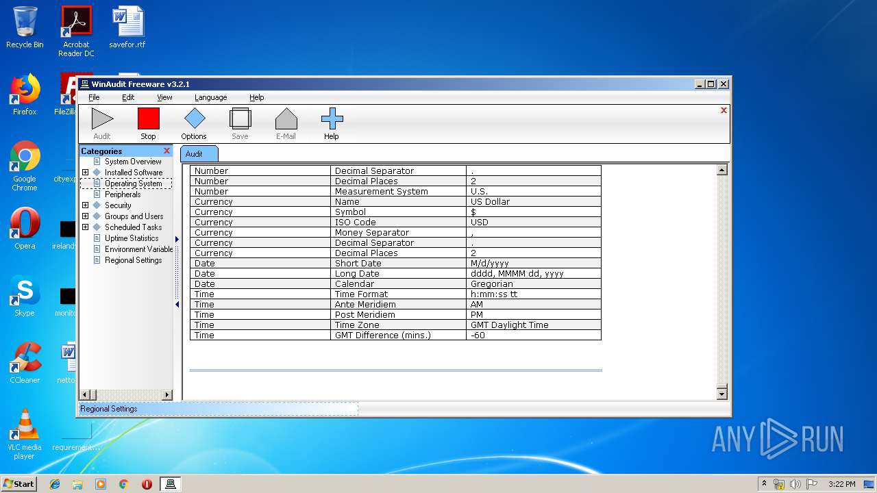Select Security category
Screen dimensions: 877x493
click(118, 205)
